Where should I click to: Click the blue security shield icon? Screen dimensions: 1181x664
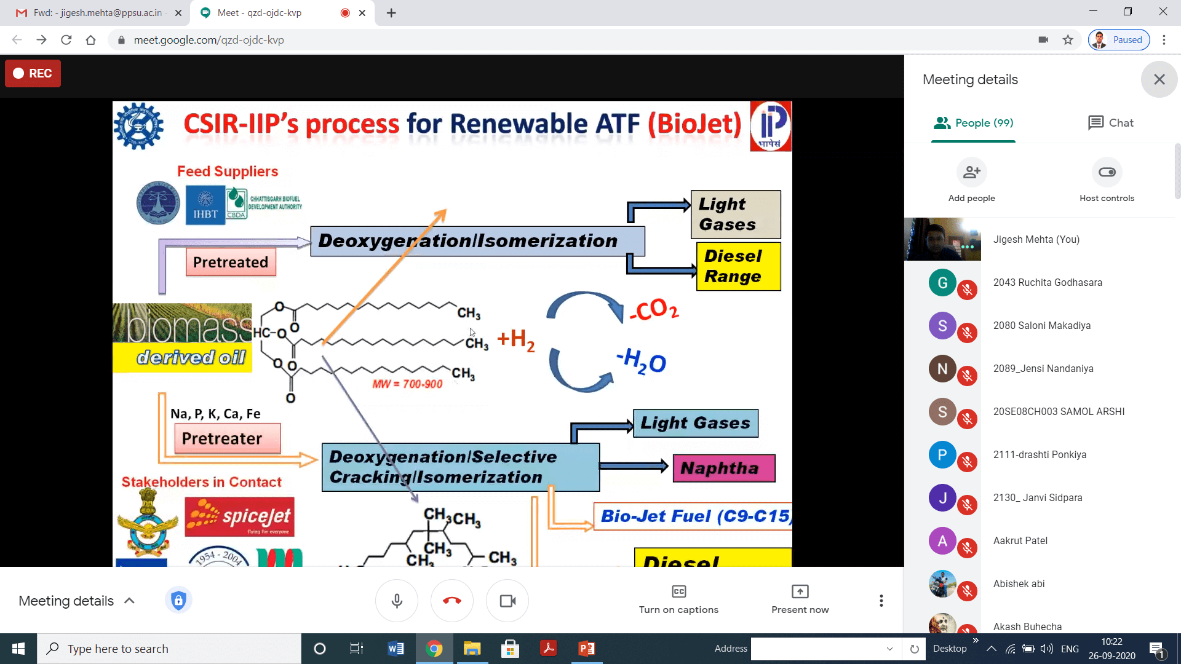pos(178,600)
